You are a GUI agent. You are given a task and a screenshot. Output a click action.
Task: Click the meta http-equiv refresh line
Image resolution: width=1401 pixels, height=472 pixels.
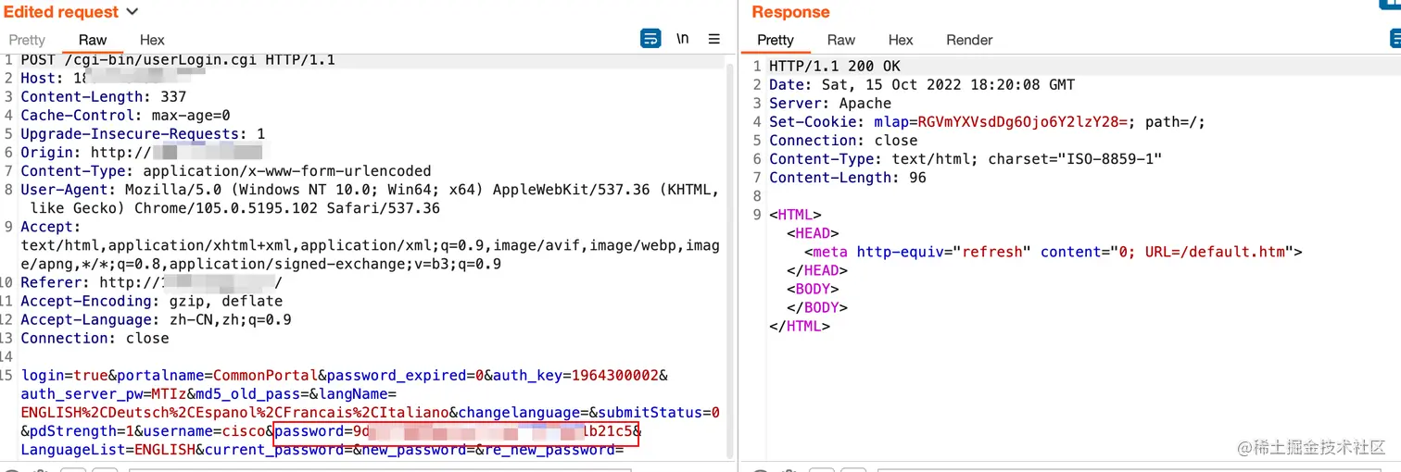[x=1053, y=252]
